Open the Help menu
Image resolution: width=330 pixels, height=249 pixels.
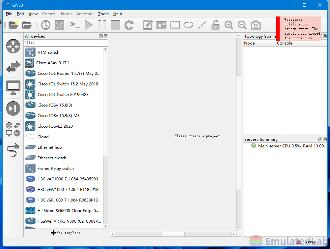118,14
